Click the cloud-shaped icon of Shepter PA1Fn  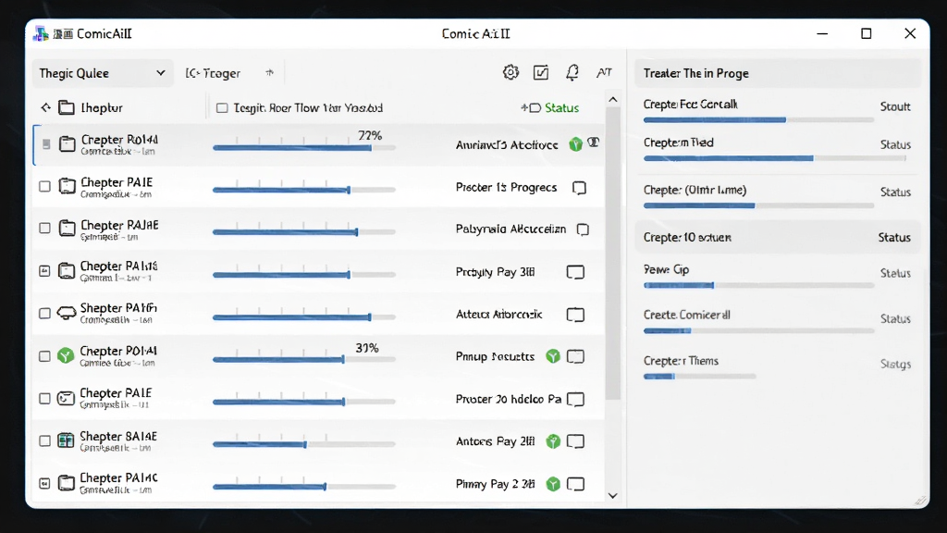pyautogui.click(x=67, y=313)
